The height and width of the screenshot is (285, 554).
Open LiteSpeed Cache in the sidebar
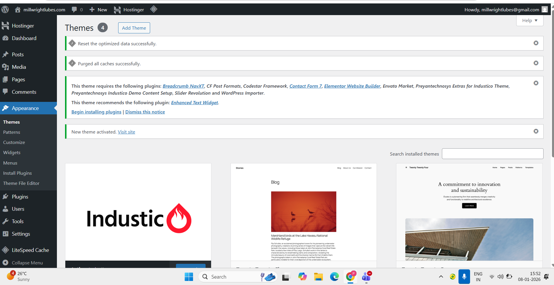click(30, 250)
